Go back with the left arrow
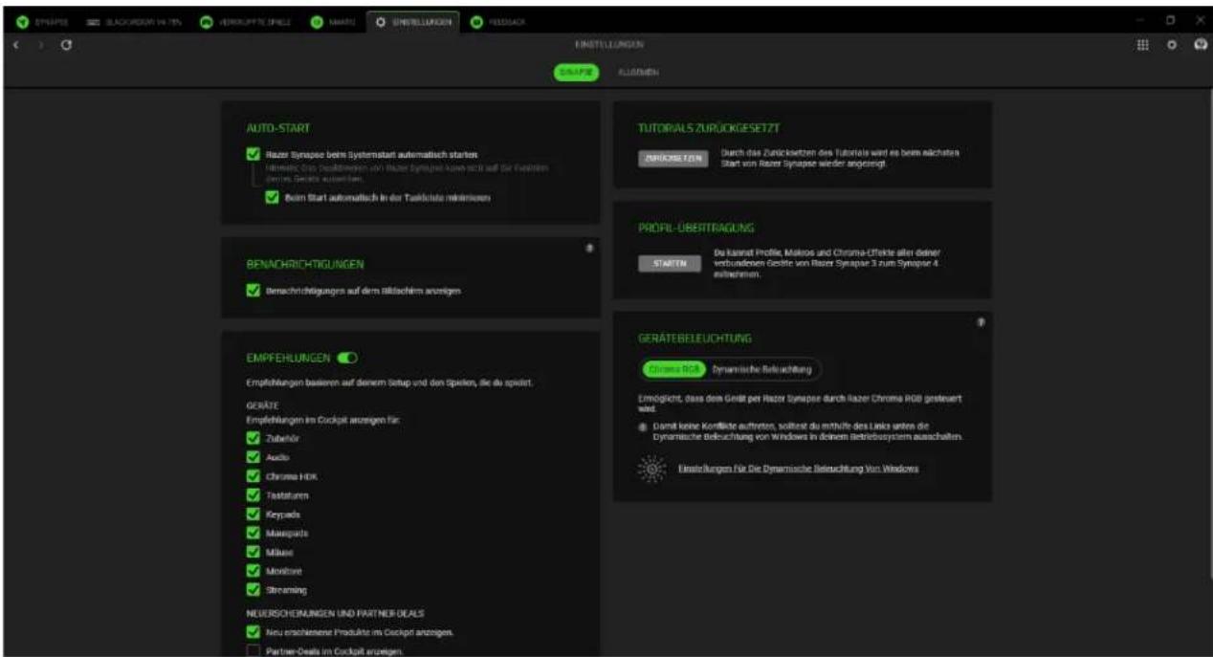Screen dimensions: 1213x657 coord(18,45)
